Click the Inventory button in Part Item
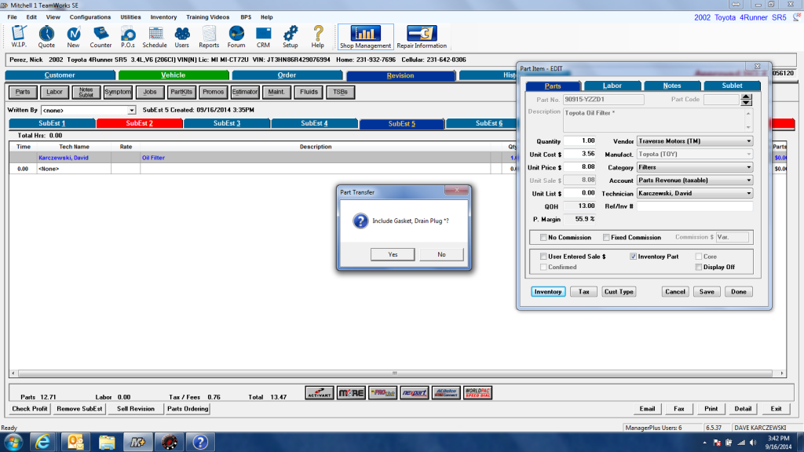The width and height of the screenshot is (804, 452). coord(548,292)
